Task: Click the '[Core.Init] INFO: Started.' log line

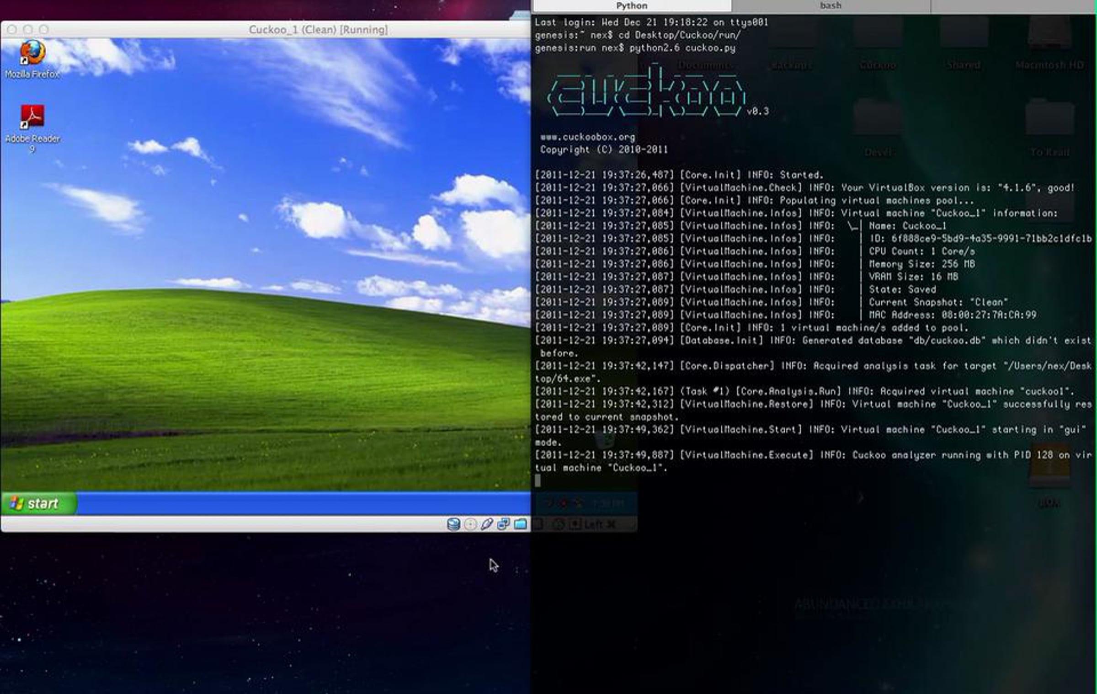Action: click(679, 175)
